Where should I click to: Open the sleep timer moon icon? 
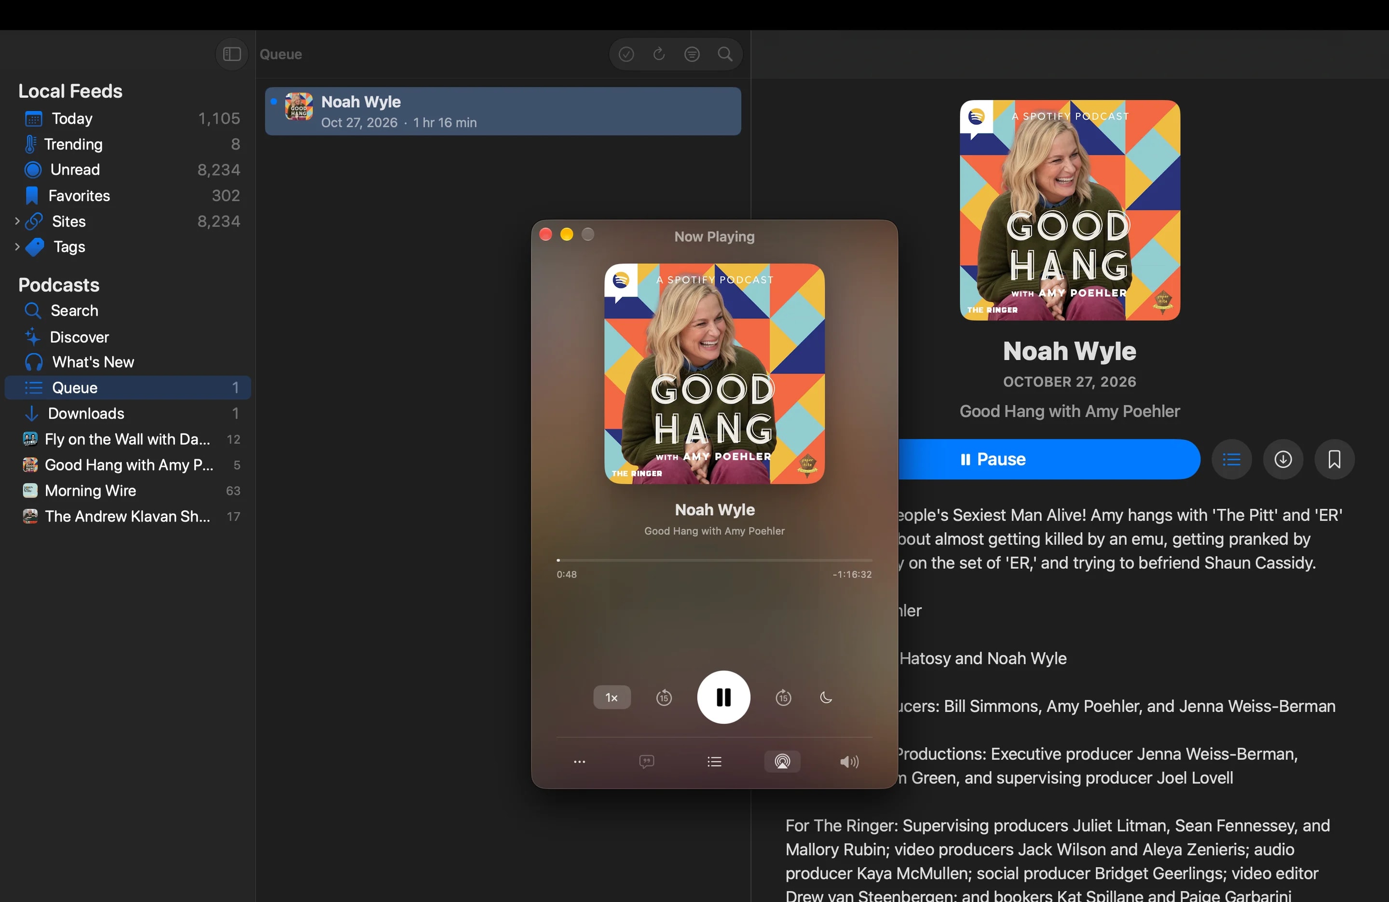coord(826,697)
